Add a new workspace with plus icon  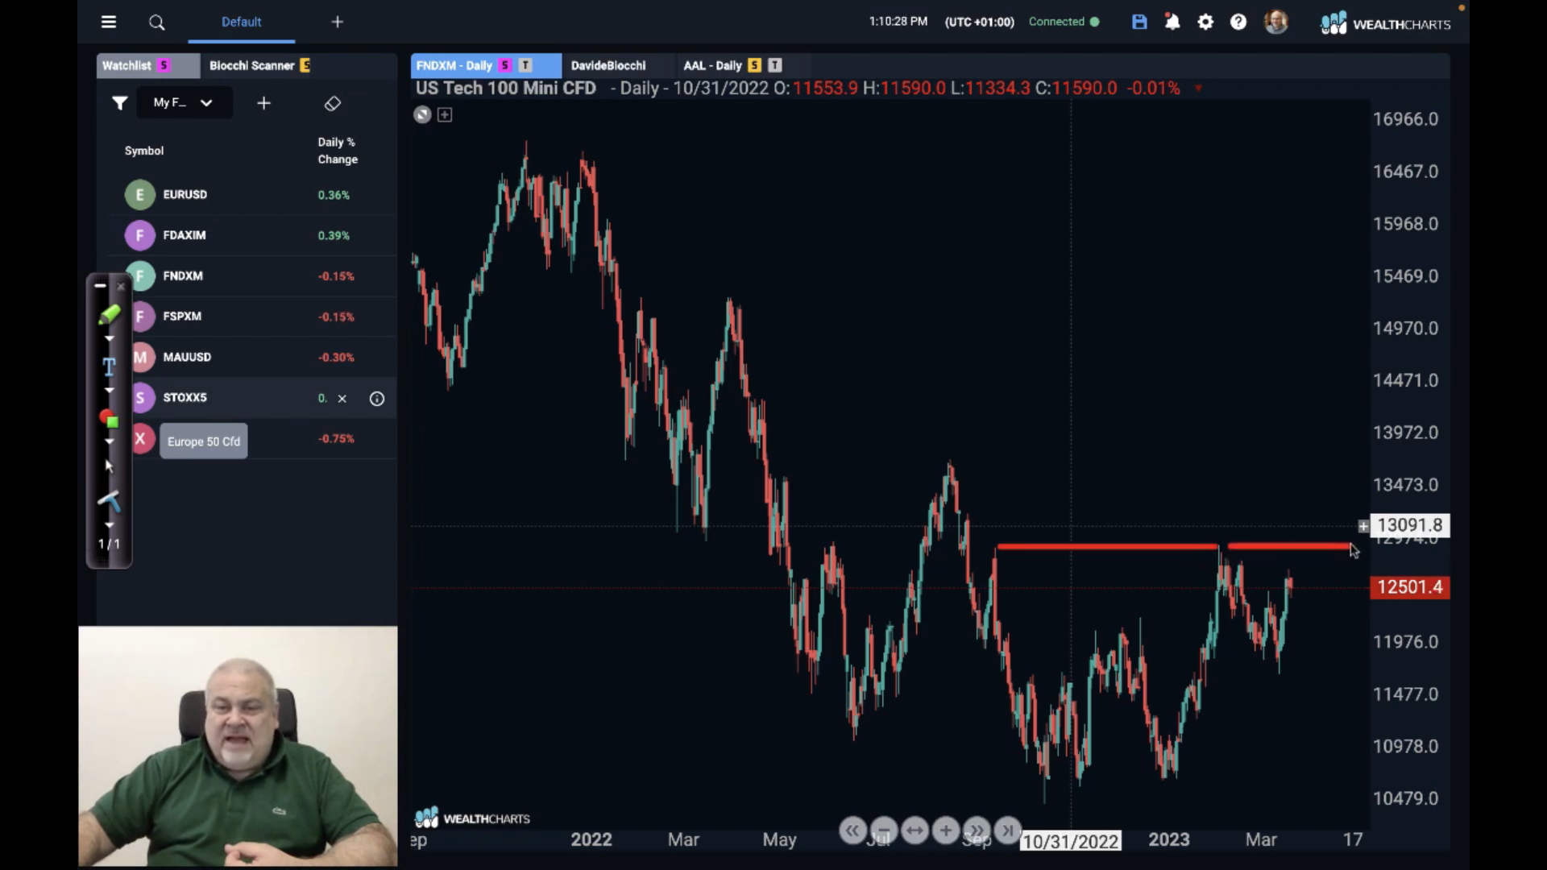point(338,22)
